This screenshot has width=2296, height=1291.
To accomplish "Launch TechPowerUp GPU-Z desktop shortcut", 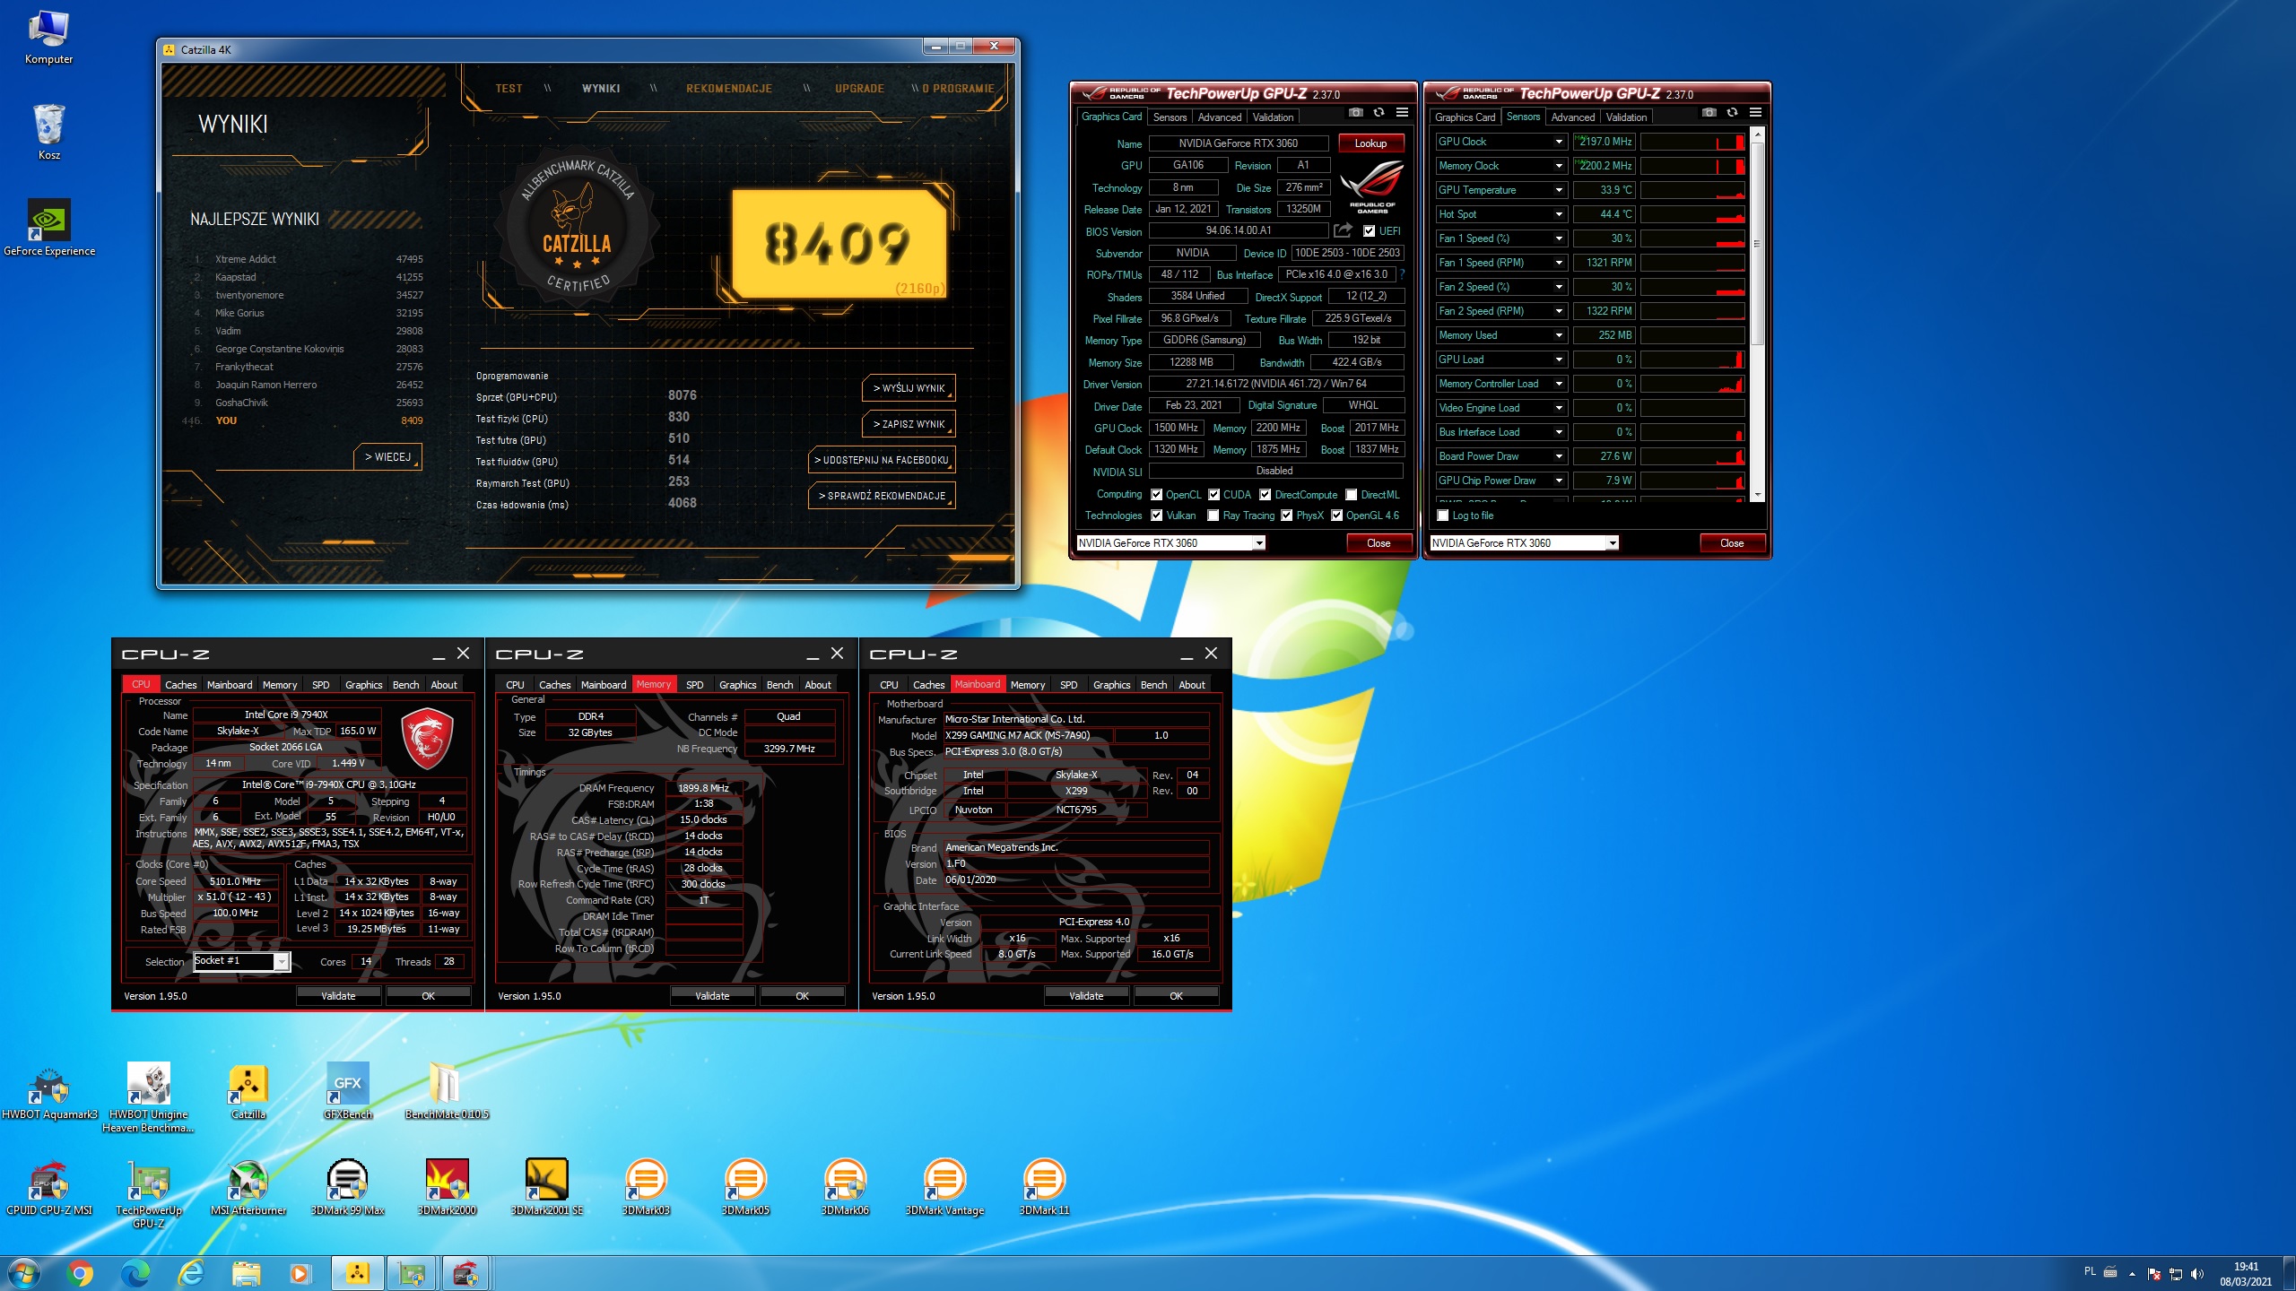I will click(x=149, y=1193).
